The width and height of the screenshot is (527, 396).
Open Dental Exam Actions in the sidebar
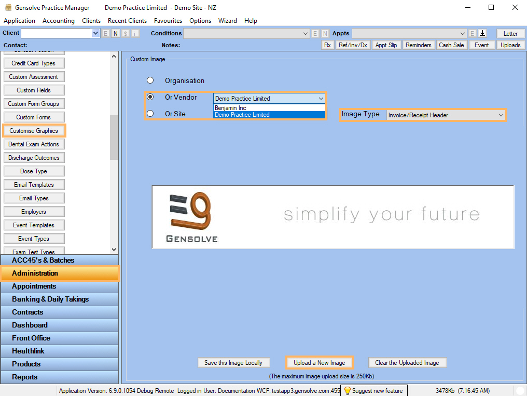34,144
